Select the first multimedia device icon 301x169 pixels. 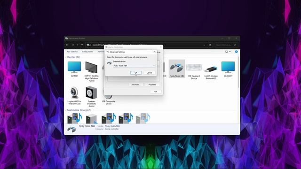(75, 118)
